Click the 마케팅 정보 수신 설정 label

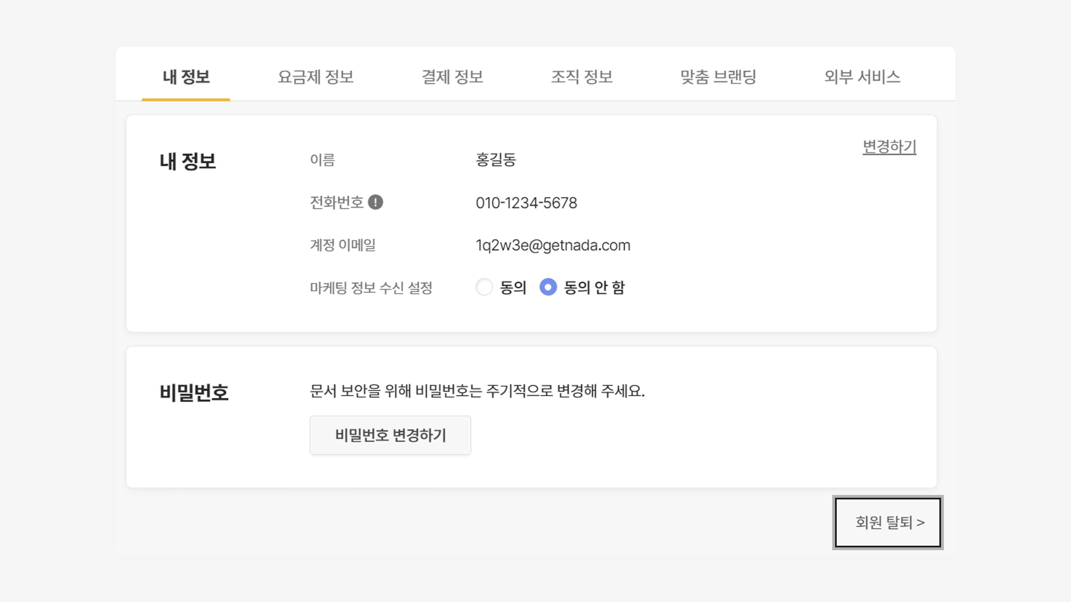click(x=371, y=288)
